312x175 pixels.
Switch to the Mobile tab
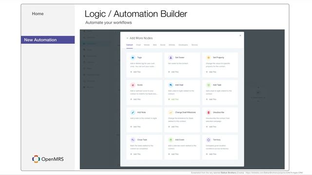(x=147, y=45)
